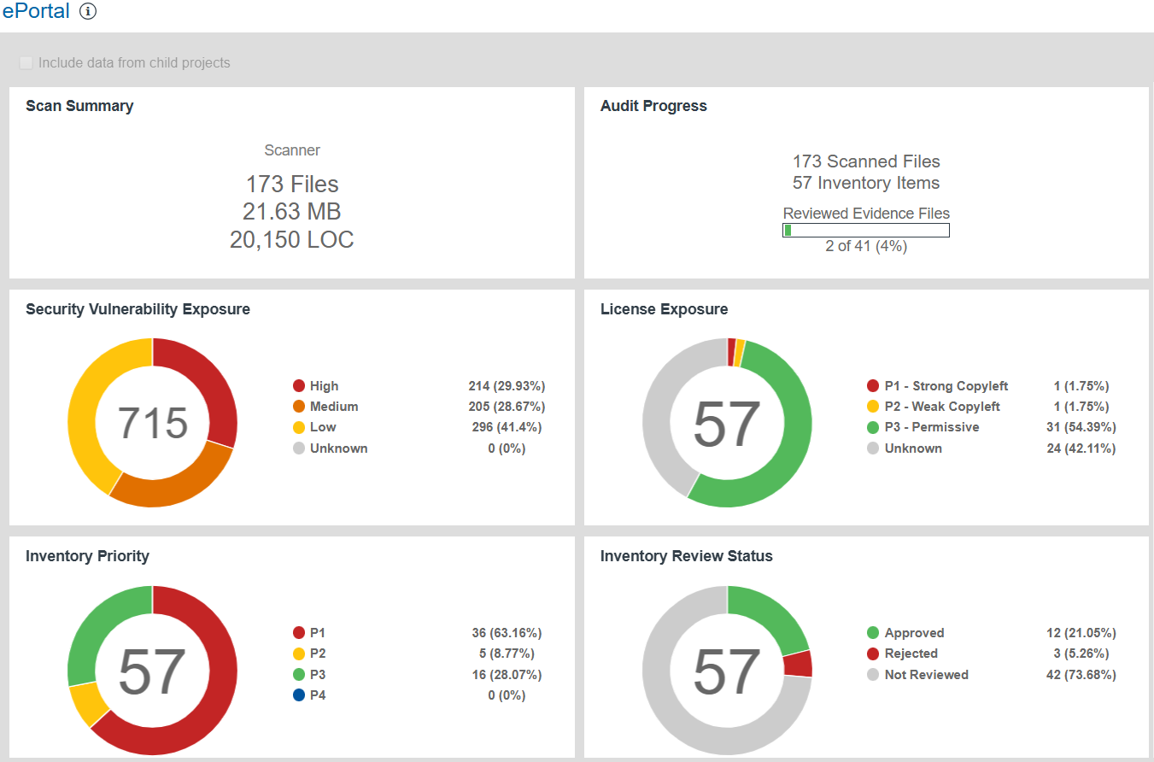Click the Unknown license count 24 (42.11%)

[x=1081, y=448]
